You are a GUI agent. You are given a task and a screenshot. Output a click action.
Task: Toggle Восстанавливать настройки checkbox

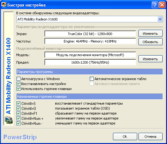tap(18, 84)
